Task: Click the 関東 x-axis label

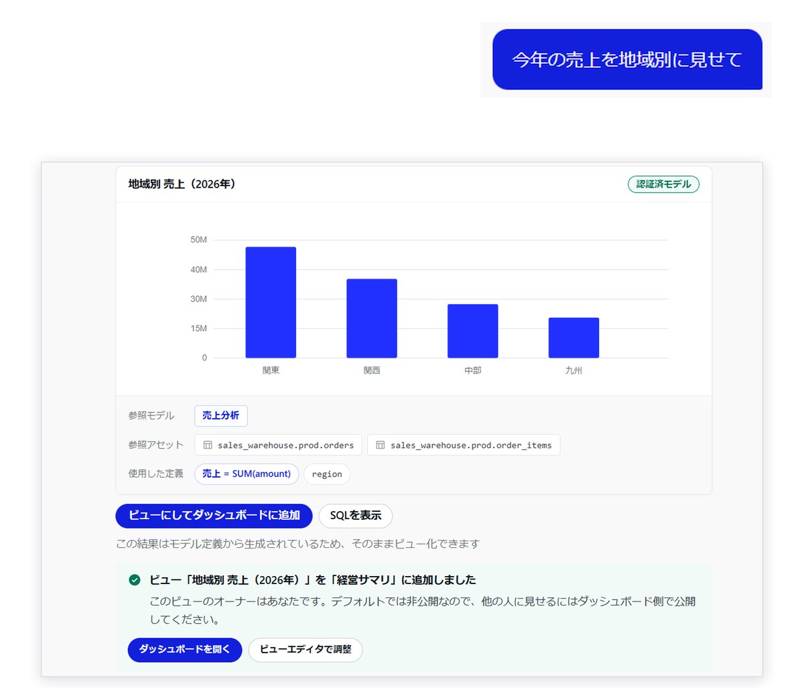Action: [x=271, y=370]
